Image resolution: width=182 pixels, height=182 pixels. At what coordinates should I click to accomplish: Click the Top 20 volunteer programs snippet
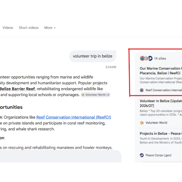pyautogui.click(x=161, y=113)
